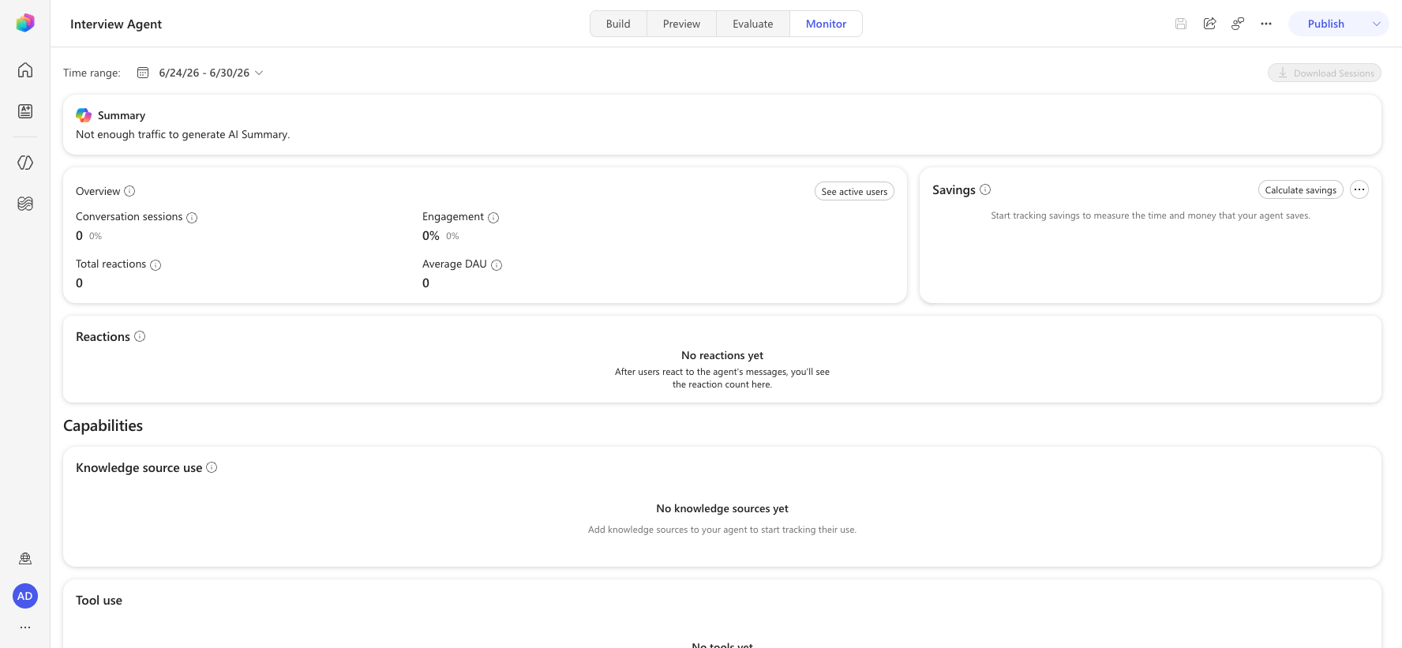Click the Engagement 0% value
Viewport: 1402px width, 648px height.
tap(431, 235)
